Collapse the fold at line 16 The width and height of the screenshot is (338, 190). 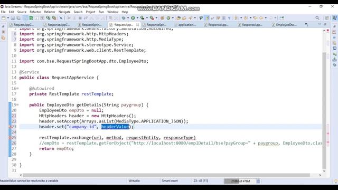(17, 88)
